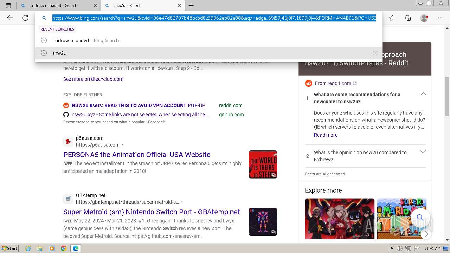
Task: Open the Super Mario Explore more image
Action: [402, 219]
